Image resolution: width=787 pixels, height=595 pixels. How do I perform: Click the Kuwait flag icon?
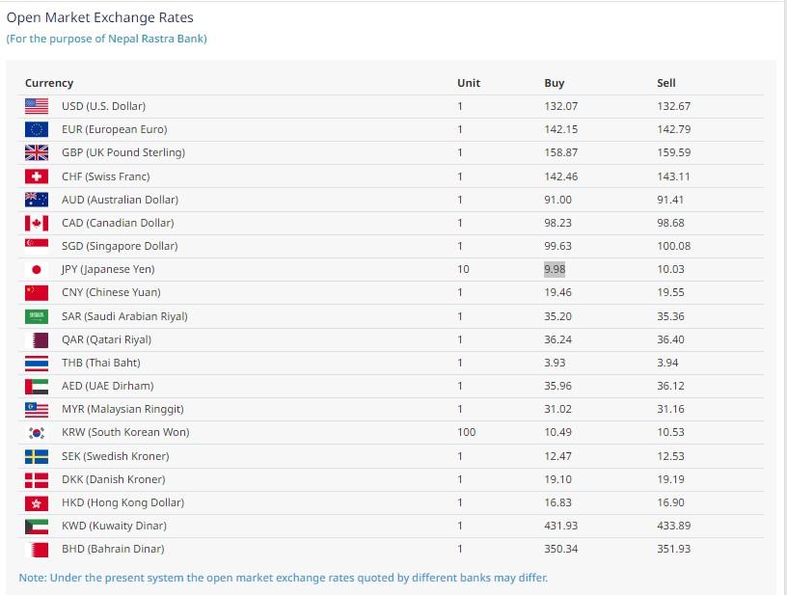tap(37, 527)
